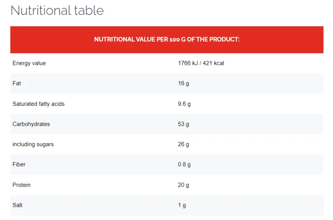Image resolution: width=333 pixels, height=220 pixels.
Task: Click the '0.8 g' fiber value
Action: pyautogui.click(x=184, y=164)
